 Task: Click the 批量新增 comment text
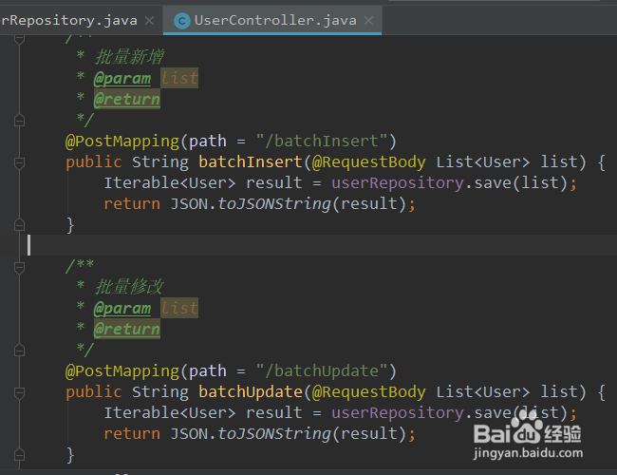129,57
